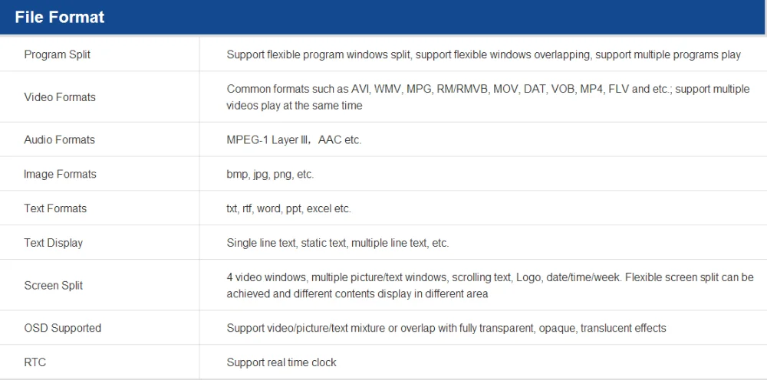Select the RTC row label
Screen dimensions: 767x380
35,362
